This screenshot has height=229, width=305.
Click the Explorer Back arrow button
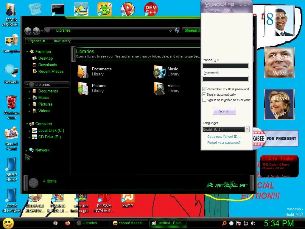[28, 31]
